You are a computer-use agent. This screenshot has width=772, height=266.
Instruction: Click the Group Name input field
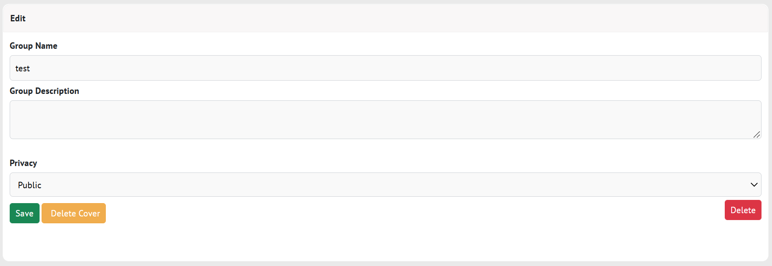point(385,68)
